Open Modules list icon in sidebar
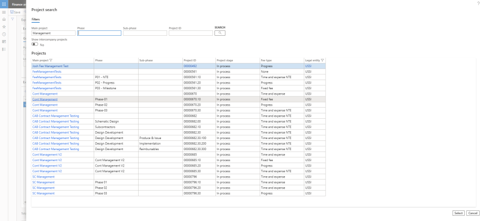Image resolution: width=483 pixels, height=221 pixels. coord(4,49)
